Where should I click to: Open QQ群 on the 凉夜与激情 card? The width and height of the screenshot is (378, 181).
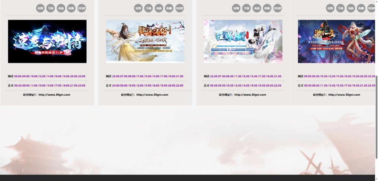point(82,8)
